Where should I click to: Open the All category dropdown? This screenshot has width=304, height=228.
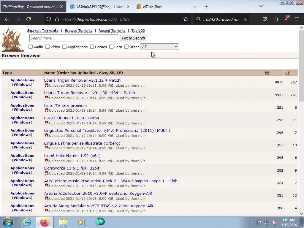pos(159,47)
